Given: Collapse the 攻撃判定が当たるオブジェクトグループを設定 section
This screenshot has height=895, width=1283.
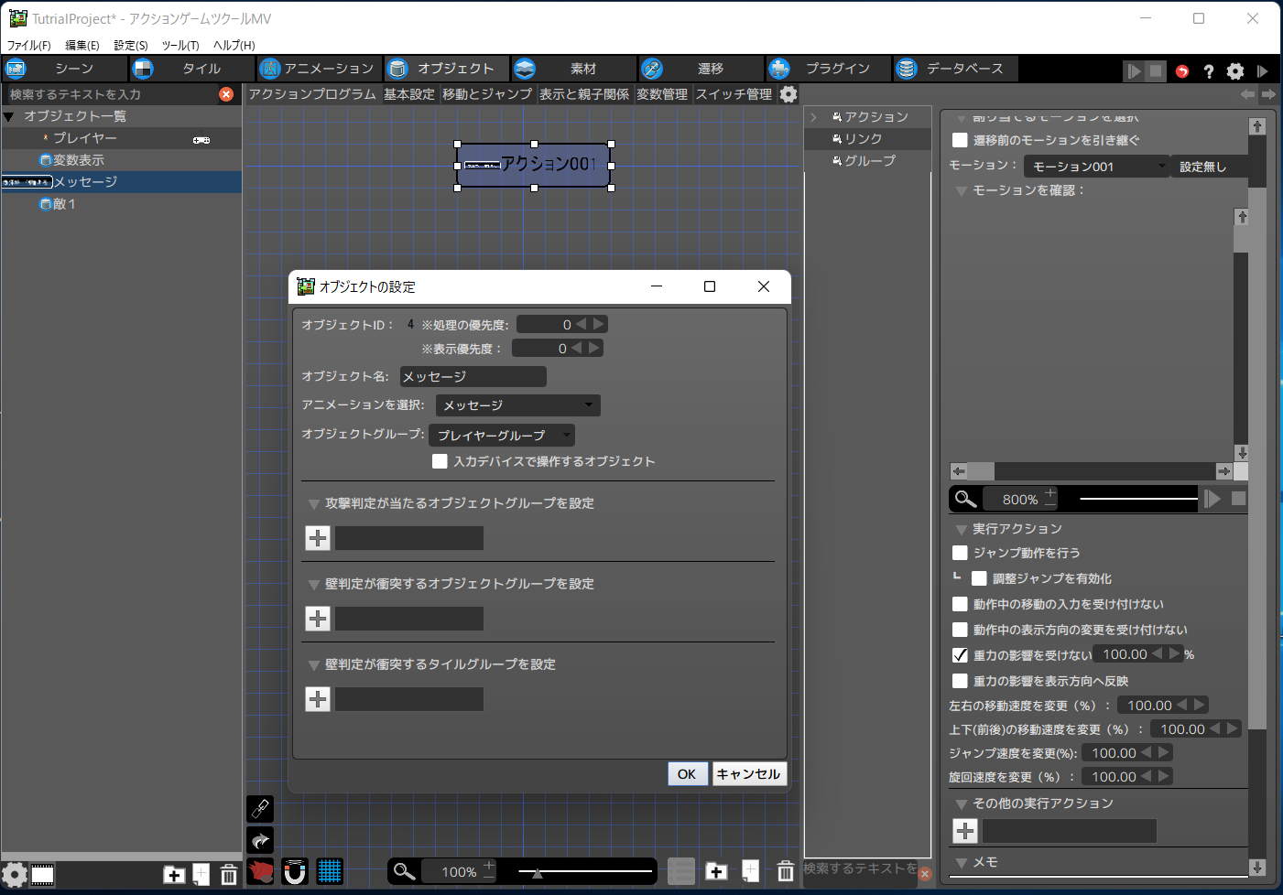Looking at the screenshot, I should (315, 502).
